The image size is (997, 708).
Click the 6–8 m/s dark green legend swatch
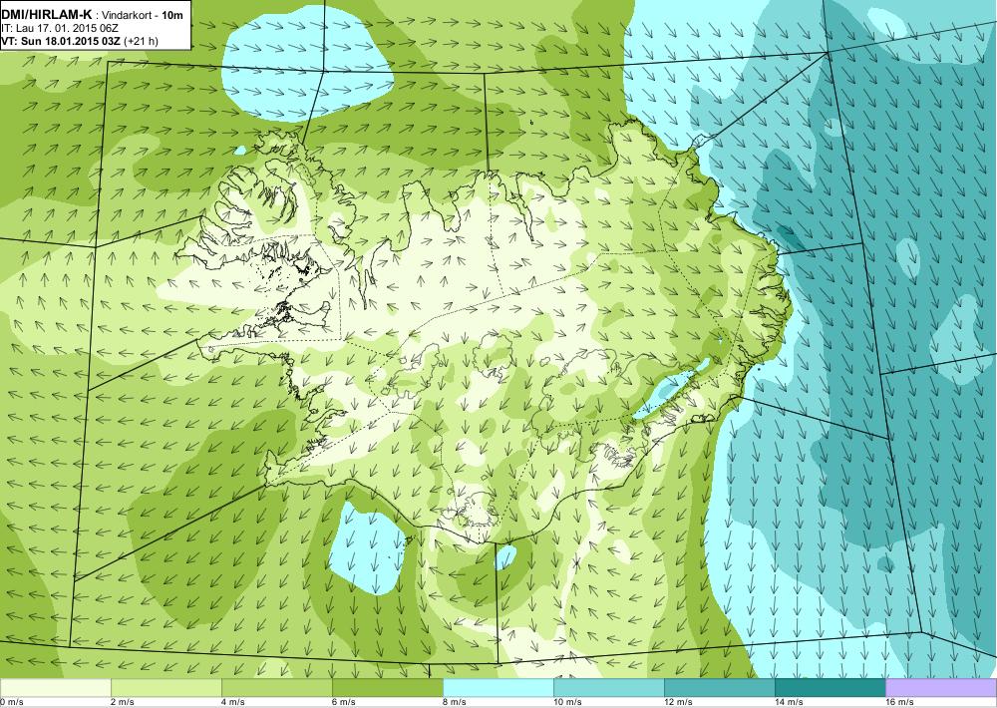387,687
